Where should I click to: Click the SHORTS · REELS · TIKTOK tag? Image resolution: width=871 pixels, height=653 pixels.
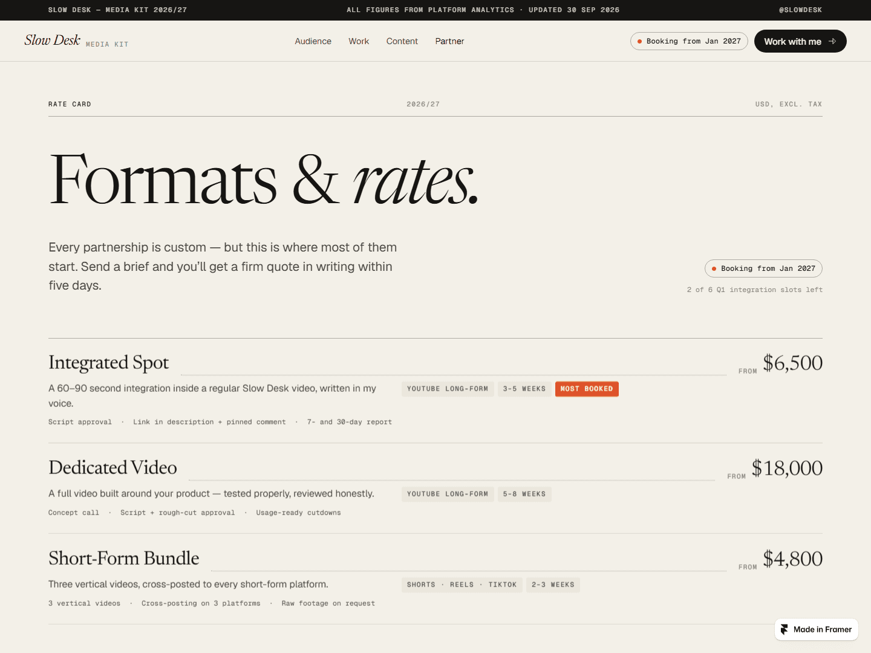(462, 585)
